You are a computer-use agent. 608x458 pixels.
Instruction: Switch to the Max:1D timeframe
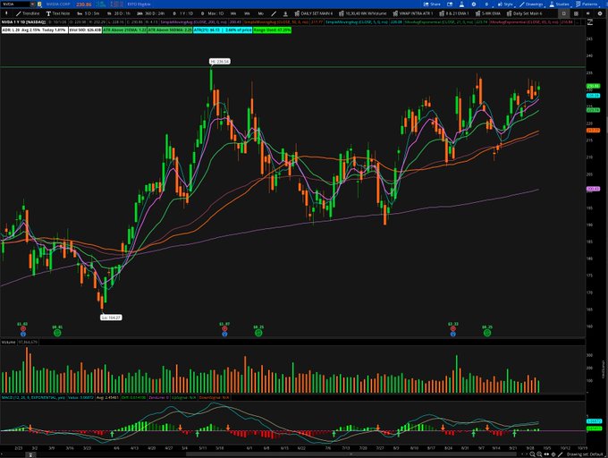pyautogui.click(x=213, y=13)
